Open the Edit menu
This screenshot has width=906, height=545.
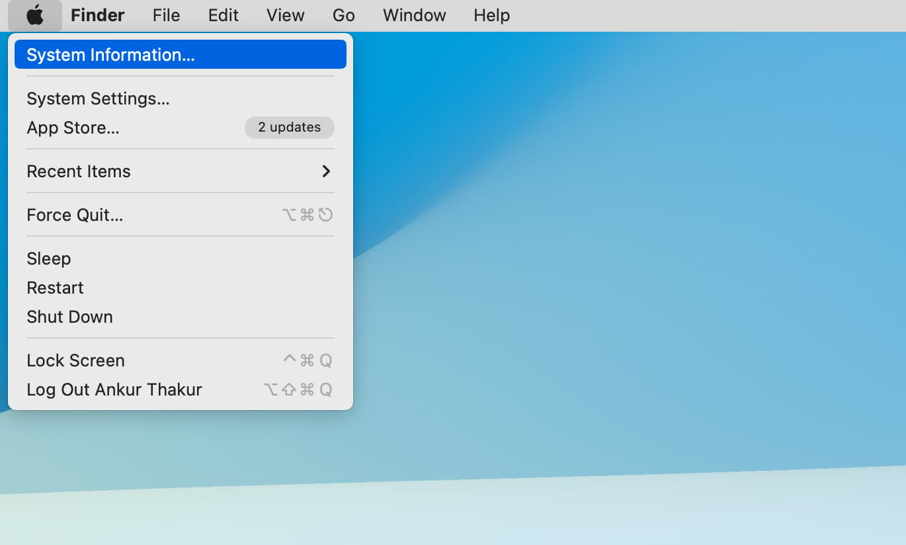[223, 15]
